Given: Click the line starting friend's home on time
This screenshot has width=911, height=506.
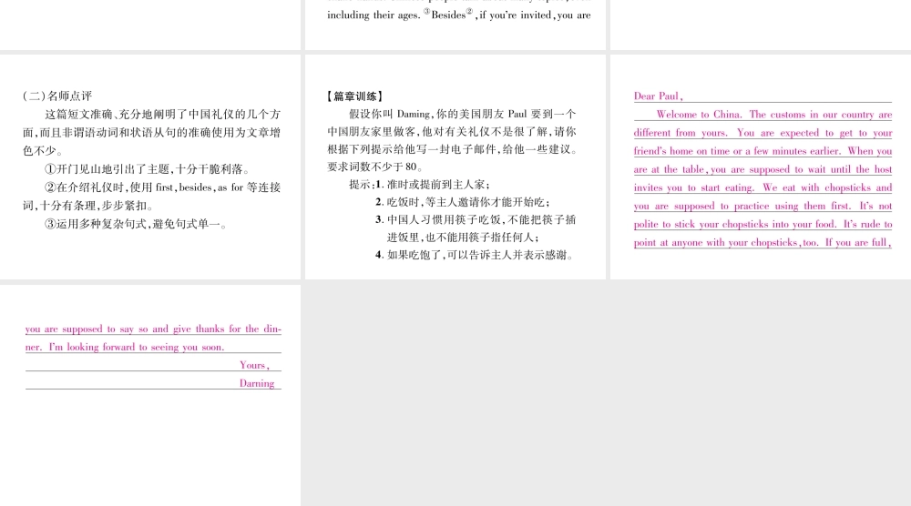Looking at the screenshot, I should tap(763, 151).
